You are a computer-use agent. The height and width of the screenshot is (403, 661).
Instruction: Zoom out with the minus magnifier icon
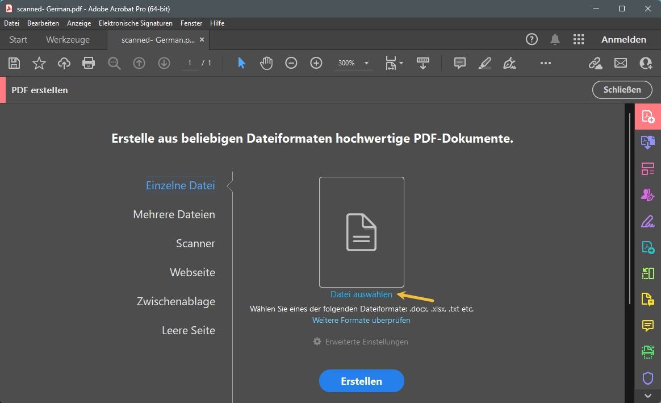(x=291, y=63)
